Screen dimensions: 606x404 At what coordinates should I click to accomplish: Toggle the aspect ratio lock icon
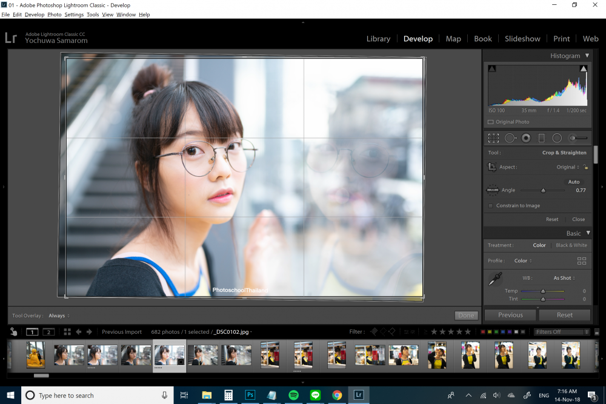pos(585,167)
